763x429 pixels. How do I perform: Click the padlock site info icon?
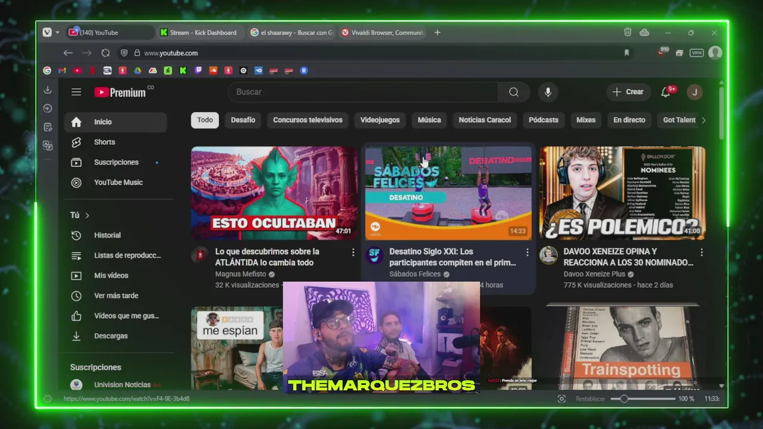coord(137,53)
